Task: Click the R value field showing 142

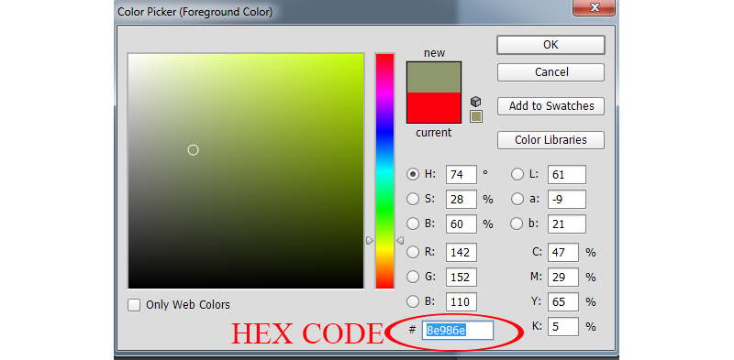Action: [462, 253]
